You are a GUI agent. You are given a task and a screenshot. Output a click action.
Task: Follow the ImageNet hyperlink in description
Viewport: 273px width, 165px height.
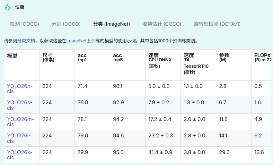coord(76,41)
